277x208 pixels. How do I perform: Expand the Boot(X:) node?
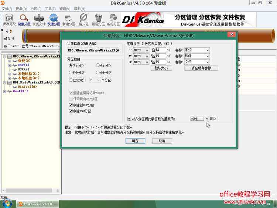[x=4, y=91]
